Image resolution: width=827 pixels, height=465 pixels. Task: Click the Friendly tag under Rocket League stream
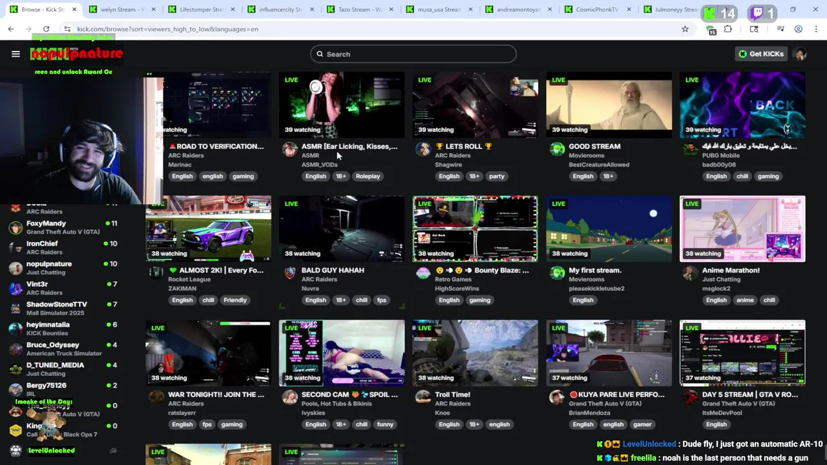pyautogui.click(x=235, y=300)
